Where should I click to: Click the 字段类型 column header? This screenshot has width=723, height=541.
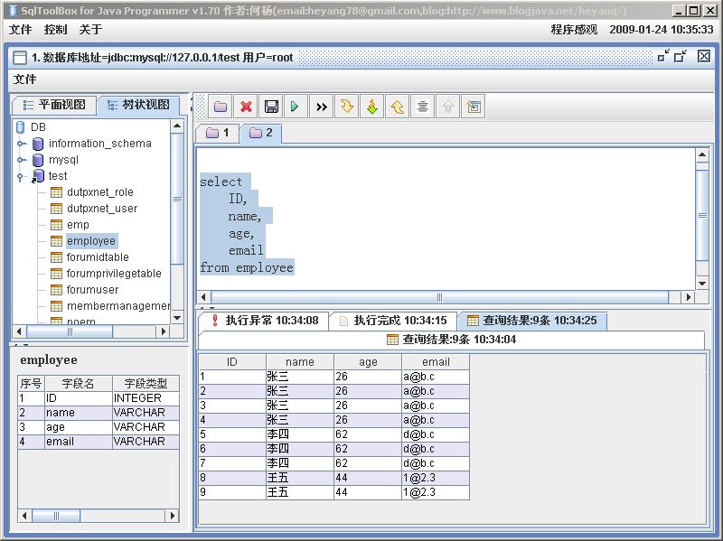point(146,384)
